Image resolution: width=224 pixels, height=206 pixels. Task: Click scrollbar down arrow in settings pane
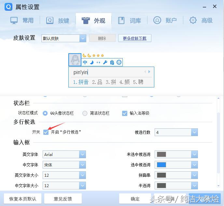[218, 186]
